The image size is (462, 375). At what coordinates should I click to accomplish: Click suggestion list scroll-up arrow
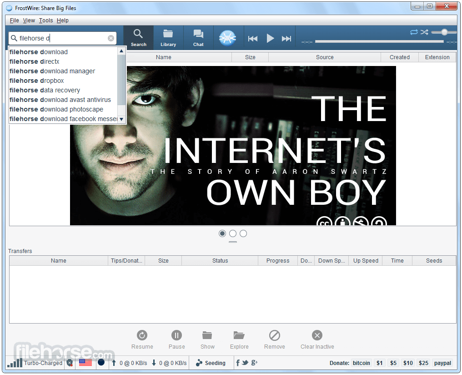(x=121, y=51)
